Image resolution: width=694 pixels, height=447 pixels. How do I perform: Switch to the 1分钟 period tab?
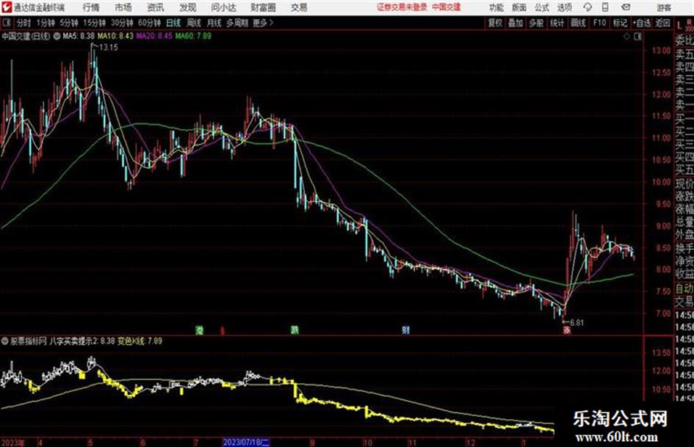(45, 23)
